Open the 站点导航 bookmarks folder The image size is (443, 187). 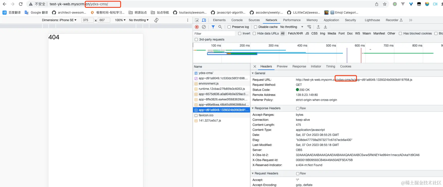(160, 12)
